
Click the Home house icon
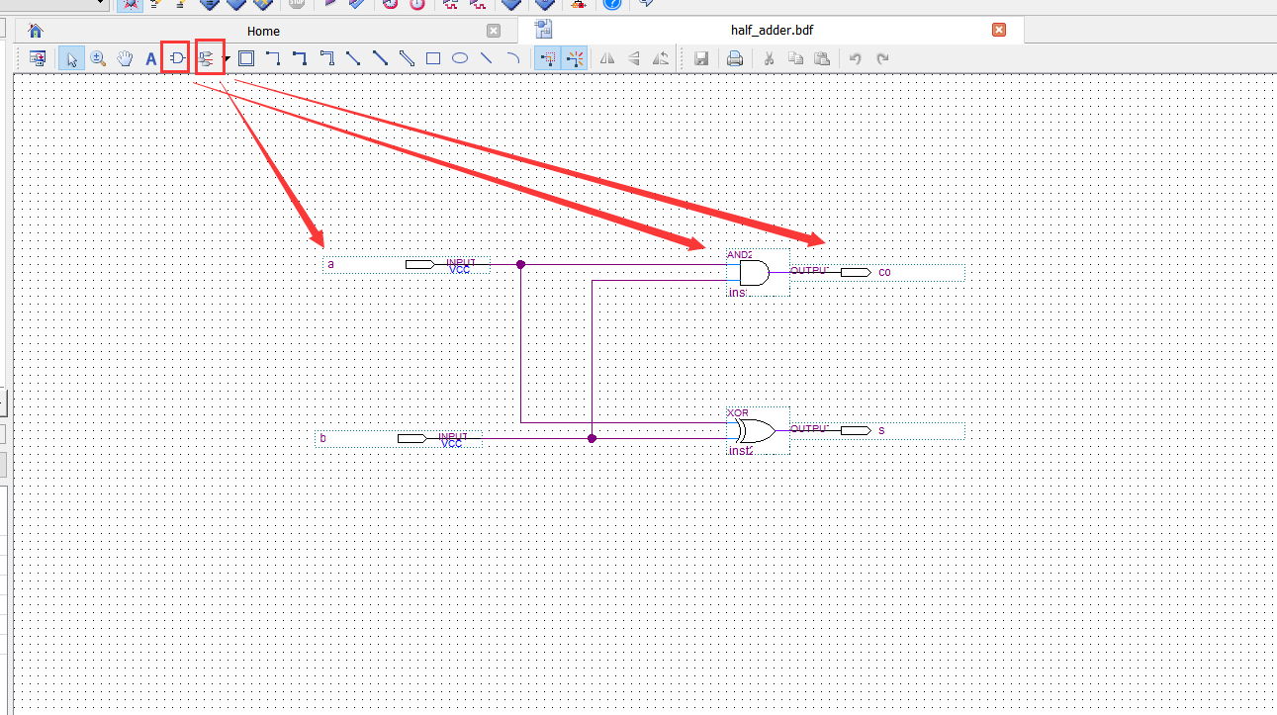pyautogui.click(x=36, y=31)
